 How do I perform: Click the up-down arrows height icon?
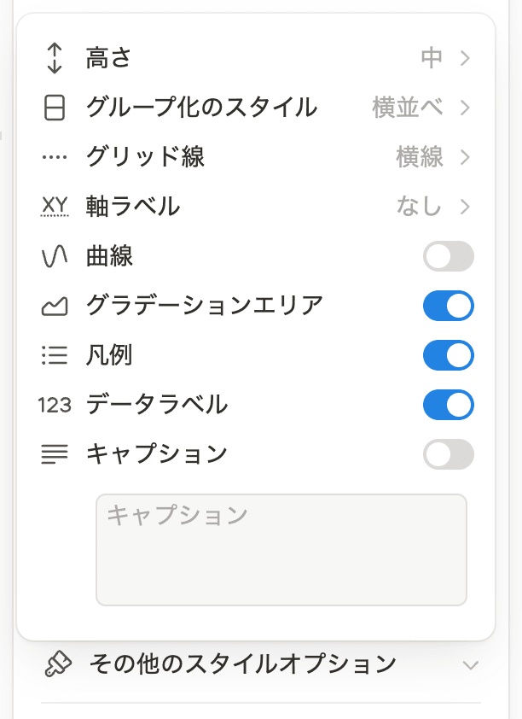pyautogui.click(x=55, y=58)
